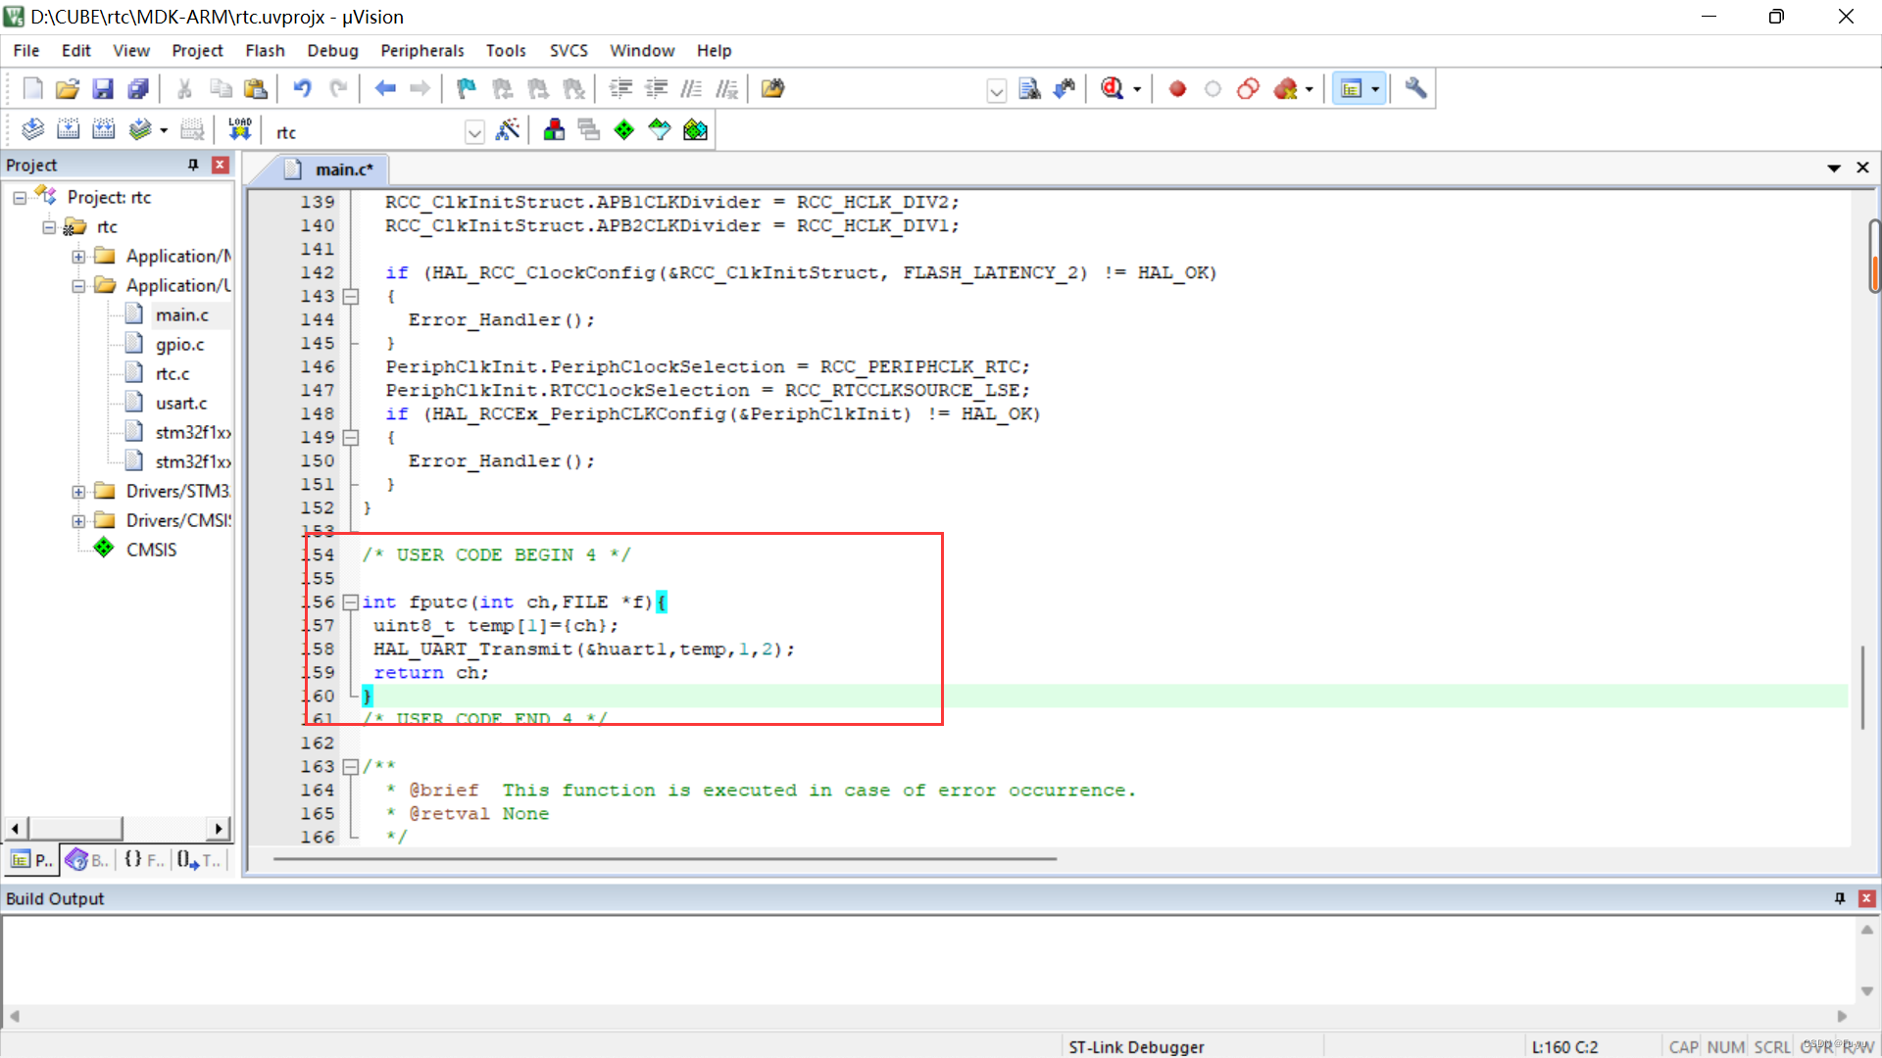
Task: Comment out the selected code
Action: point(691,89)
